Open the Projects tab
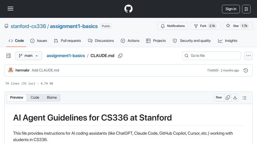 (156, 41)
